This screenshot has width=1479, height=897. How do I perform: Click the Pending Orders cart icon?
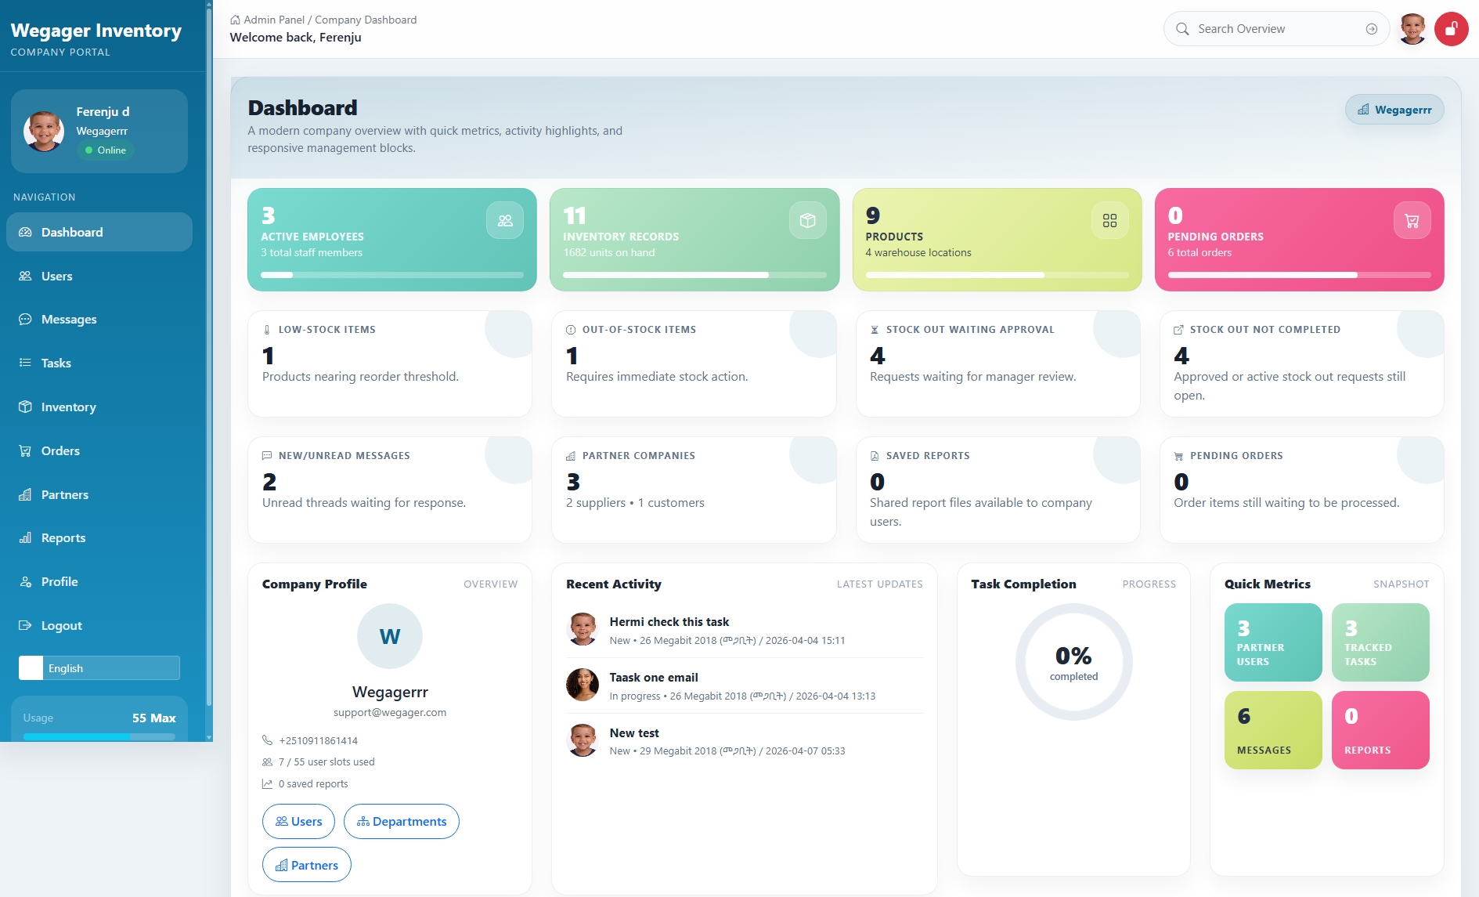point(1412,221)
